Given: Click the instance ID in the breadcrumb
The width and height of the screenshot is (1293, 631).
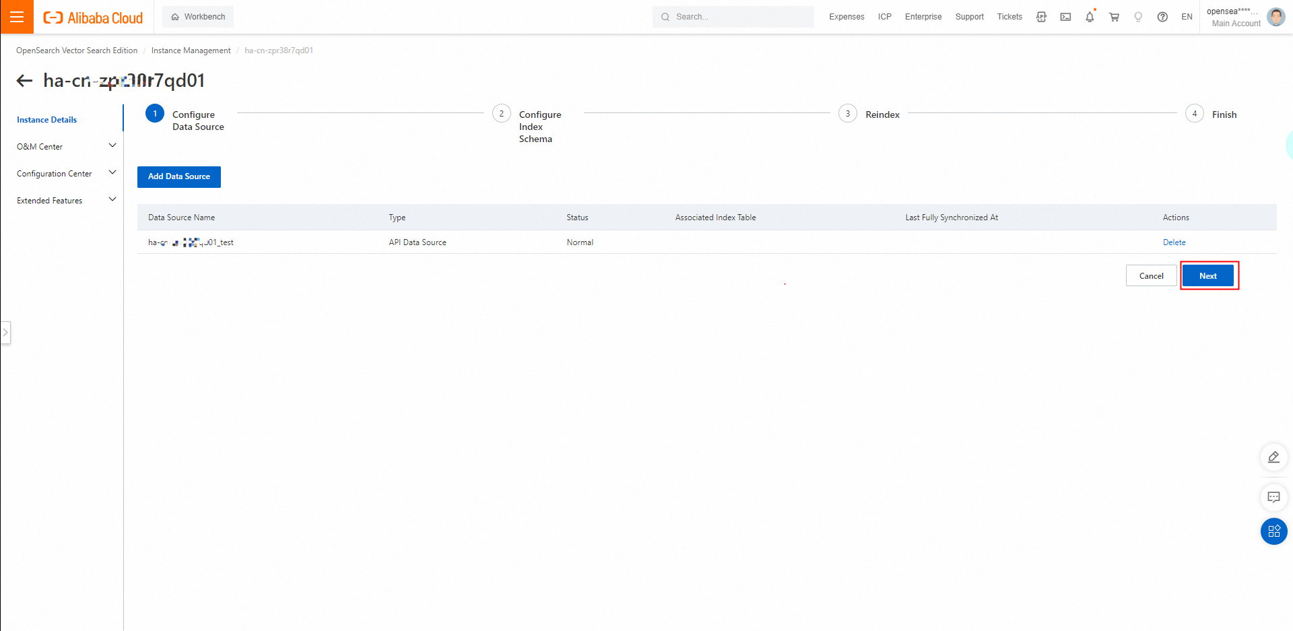Looking at the screenshot, I should [x=279, y=51].
